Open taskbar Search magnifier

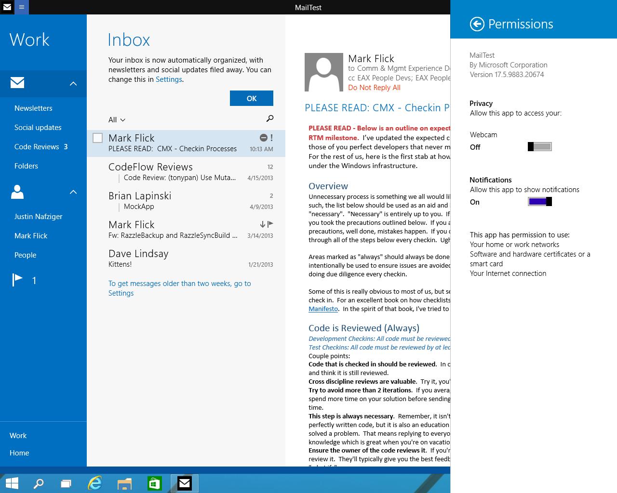(38, 483)
